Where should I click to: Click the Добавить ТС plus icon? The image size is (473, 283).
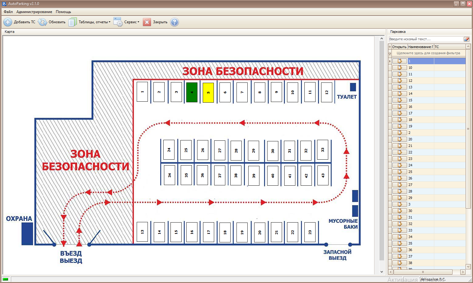tap(8, 22)
